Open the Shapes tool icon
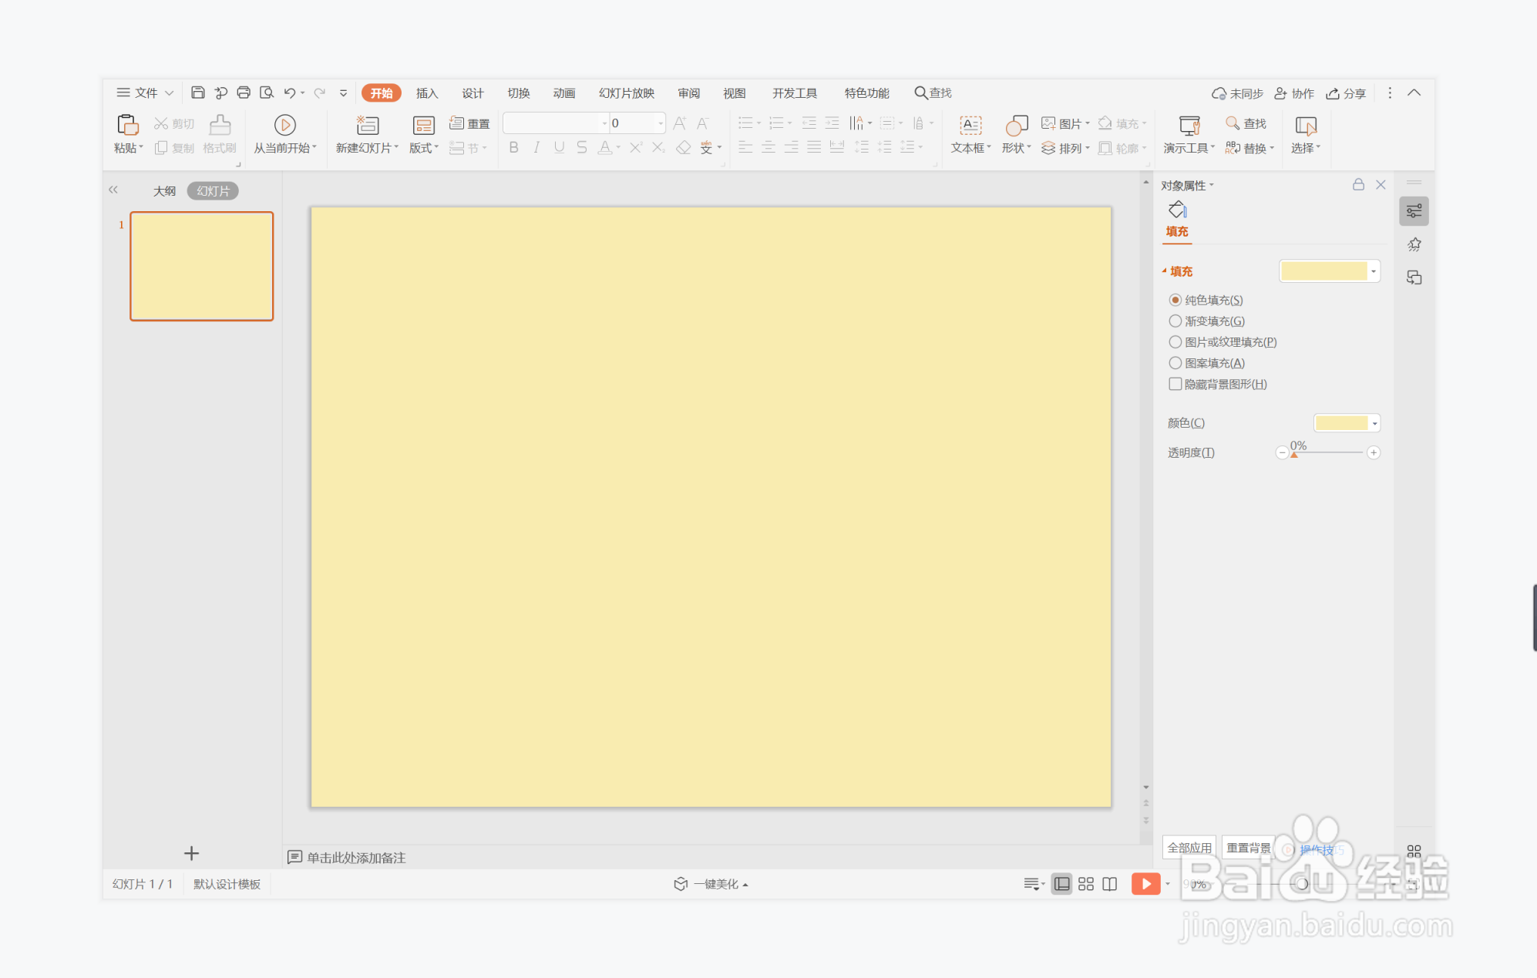 pyautogui.click(x=1016, y=126)
